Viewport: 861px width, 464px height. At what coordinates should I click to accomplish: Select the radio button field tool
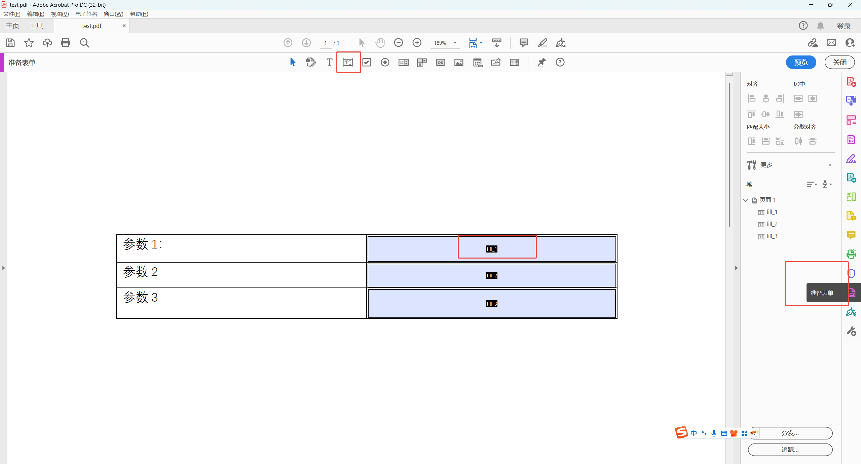[x=385, y=62]
